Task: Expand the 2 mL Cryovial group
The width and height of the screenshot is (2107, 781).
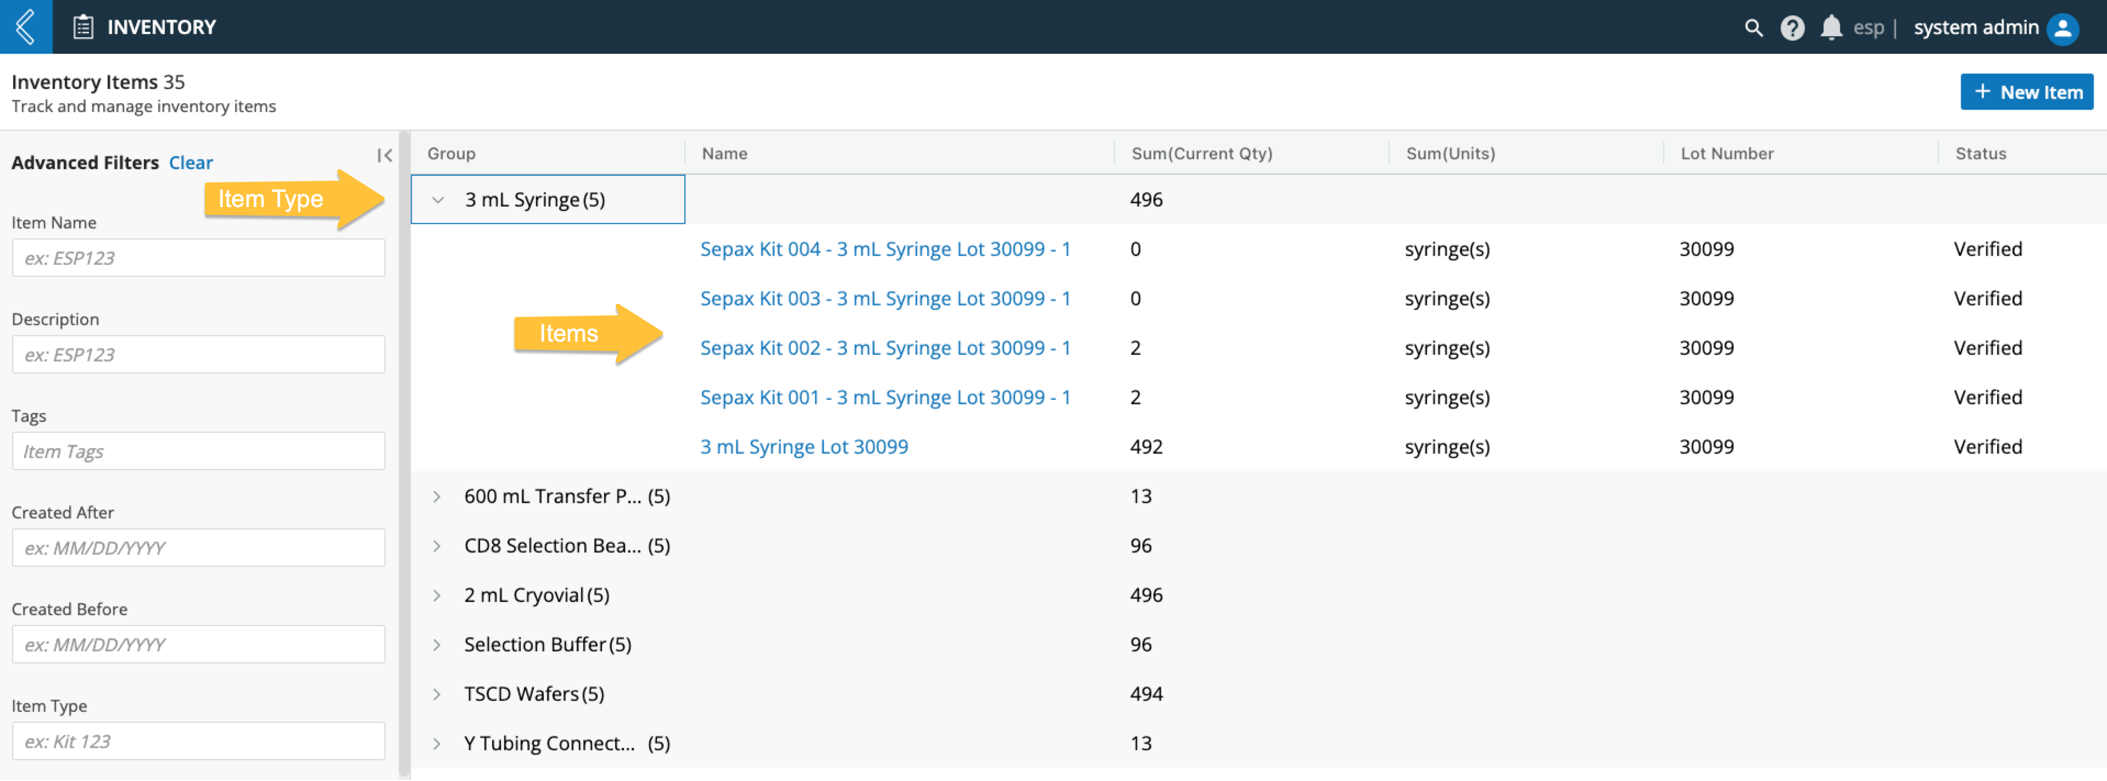Action: pos(437,595)
